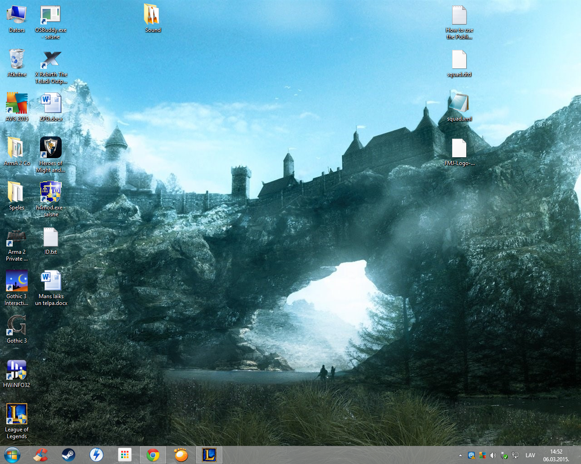Image resolution: width=581 pixels, height=464 pixels.
Task: Select the OSBuddy.exe shortcut
Action: (51, 22)
